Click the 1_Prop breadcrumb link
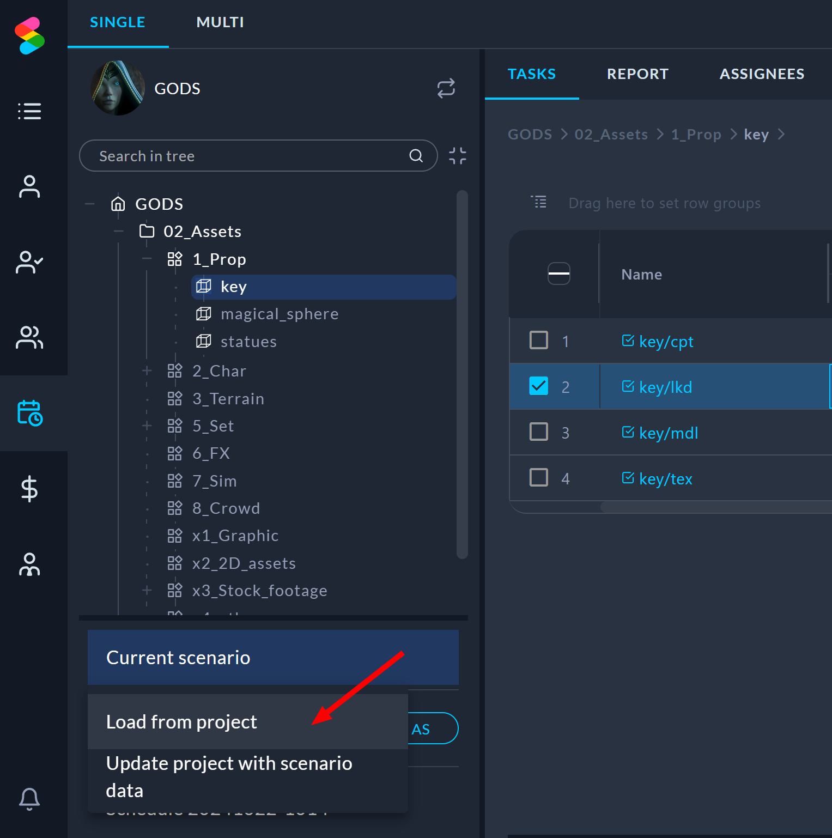Image resolution: width=832 pixels, height=838 pixels. [x=696, y=134]
